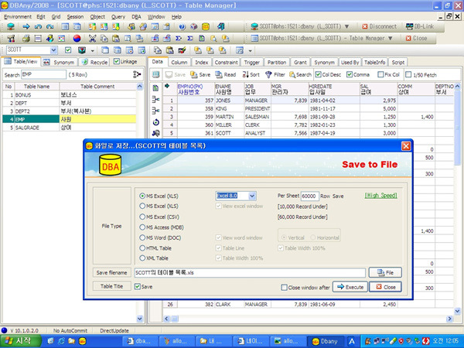Click the yellow DBA cylinder toolbar icon

[x=206, y=26]
